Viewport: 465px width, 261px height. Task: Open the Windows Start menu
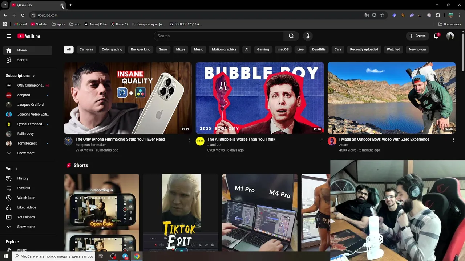(6, 256)
